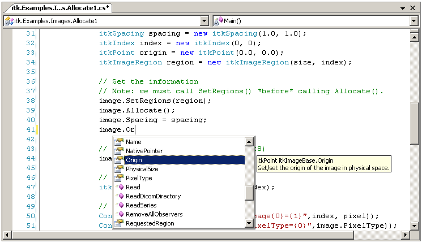Image resolution: width=422 pixels, height=243 pixels.
Task: Expand the Main() member dropdown
Action: coord(414,21)
